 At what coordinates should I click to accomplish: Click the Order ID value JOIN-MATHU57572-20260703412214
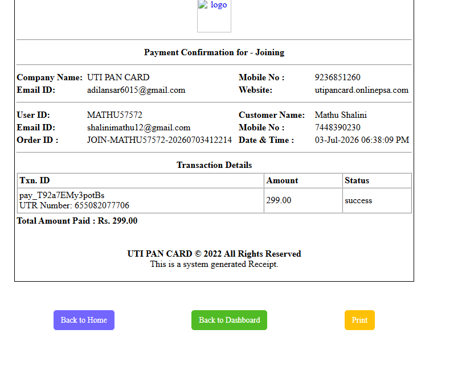[x=160, y=140]
